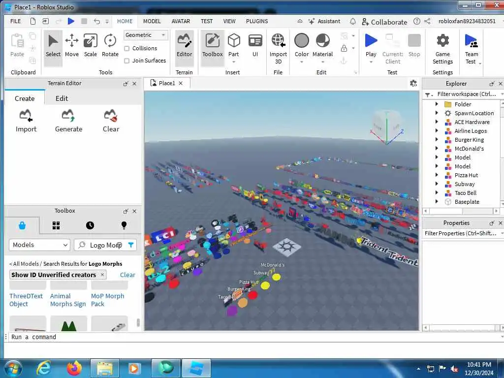Enable the Join Surfaces checkbox
This screenshot has width=504, height=378.
(127, 61)
